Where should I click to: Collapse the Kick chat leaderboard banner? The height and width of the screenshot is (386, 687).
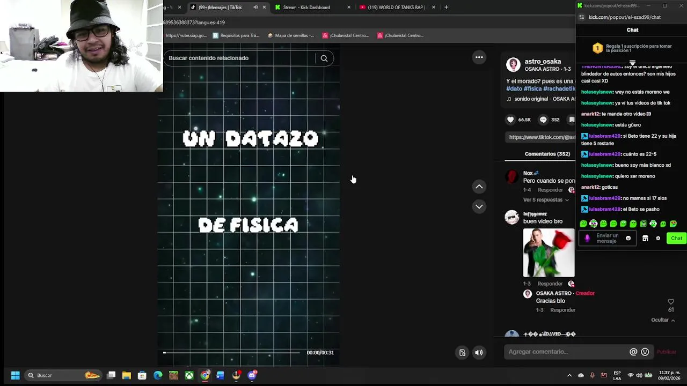632,63
